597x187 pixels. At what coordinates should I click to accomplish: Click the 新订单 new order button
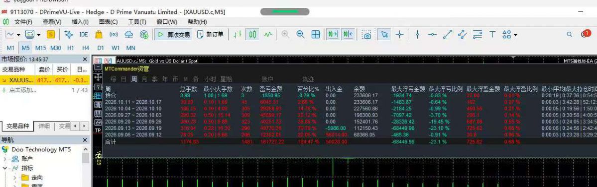211,35
